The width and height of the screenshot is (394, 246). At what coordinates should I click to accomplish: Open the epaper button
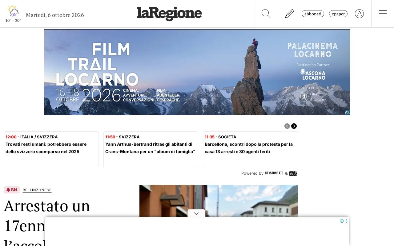click(x=338, y=14)
